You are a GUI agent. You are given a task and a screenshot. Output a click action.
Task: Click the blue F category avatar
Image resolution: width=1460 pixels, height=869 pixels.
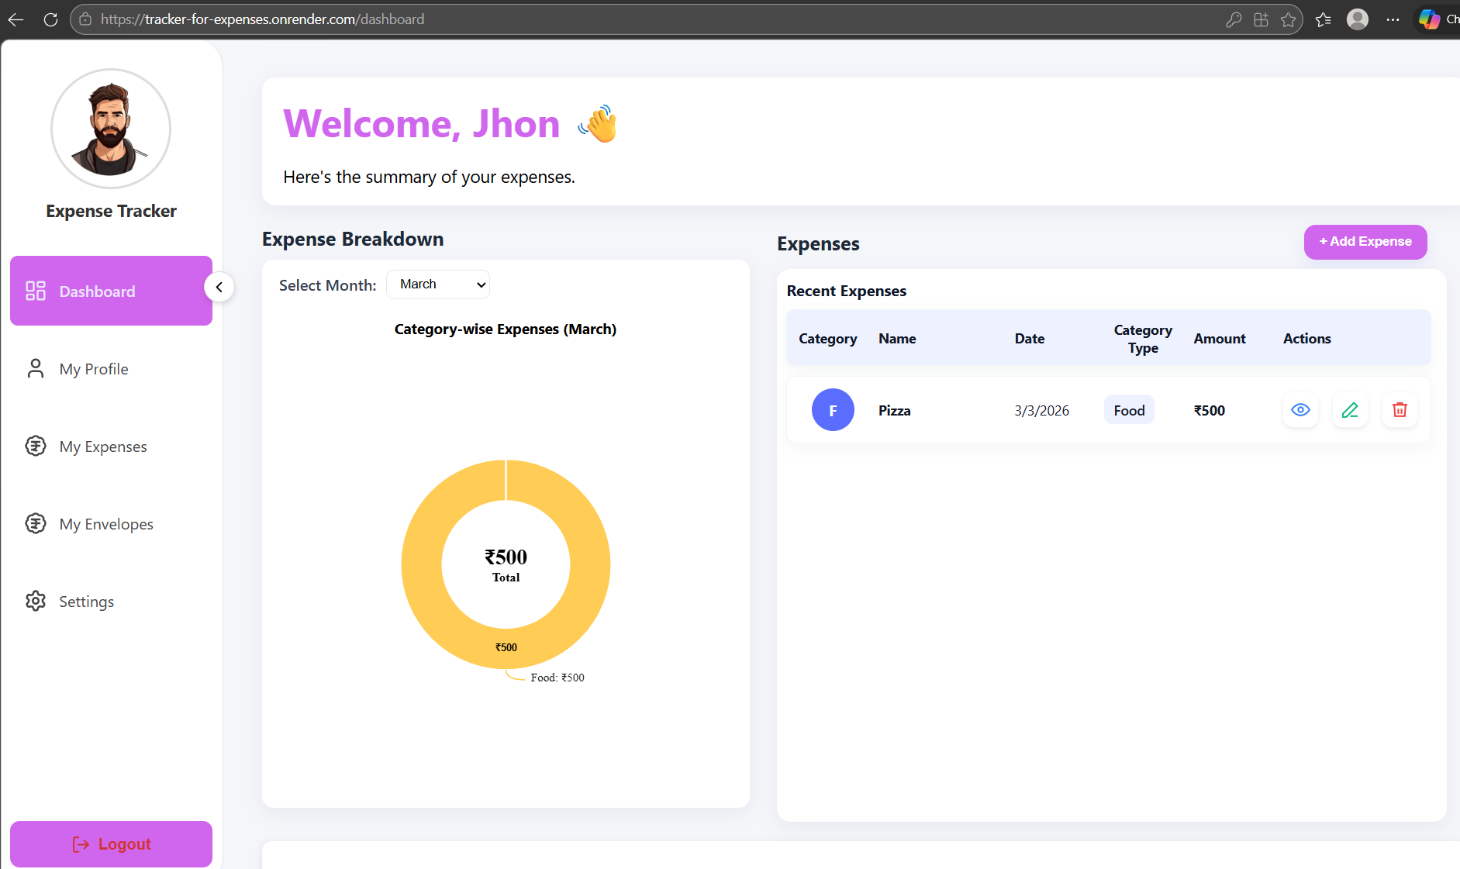(x=833, y=410)
